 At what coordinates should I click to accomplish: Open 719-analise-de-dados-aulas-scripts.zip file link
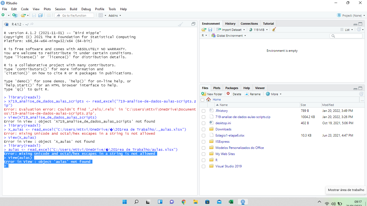tap(243, 117)
